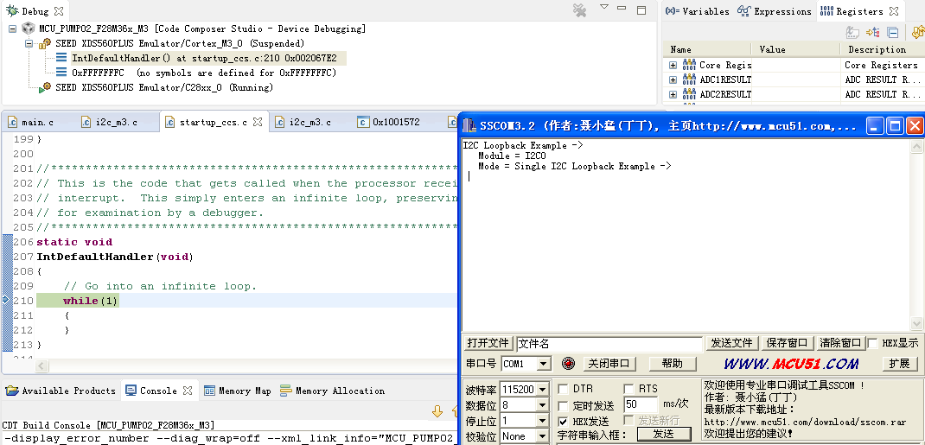Click SSCOM 发送 send button
The height and width of the screenshot is (445, 925).
tap(664, 434)
